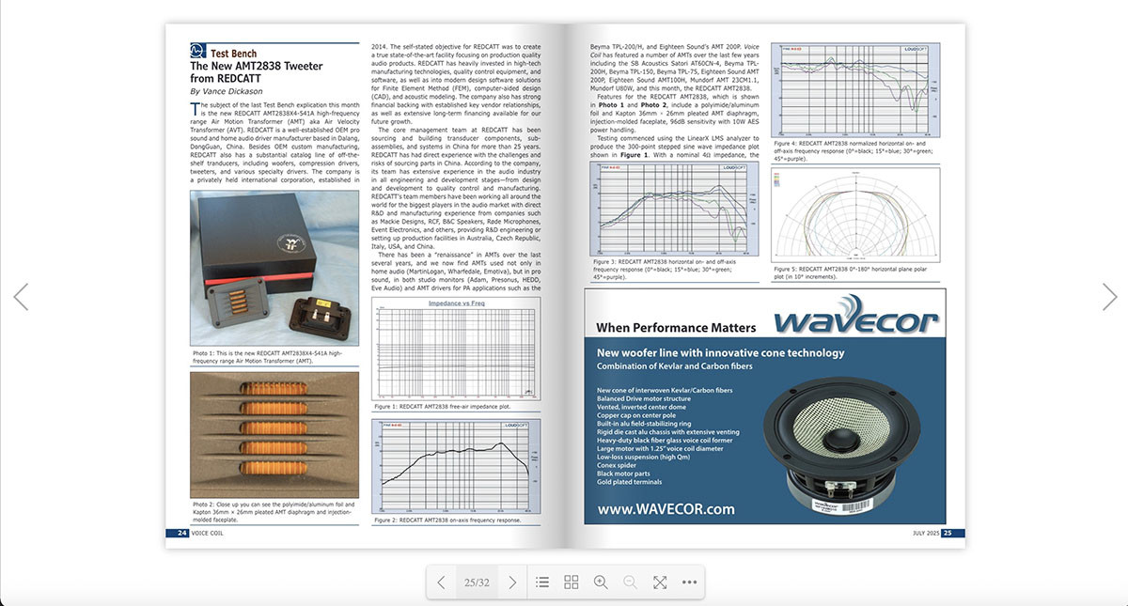Go to previous page with left side arrow
Viewport: 1128px width, 606px height.
(21, 297)
